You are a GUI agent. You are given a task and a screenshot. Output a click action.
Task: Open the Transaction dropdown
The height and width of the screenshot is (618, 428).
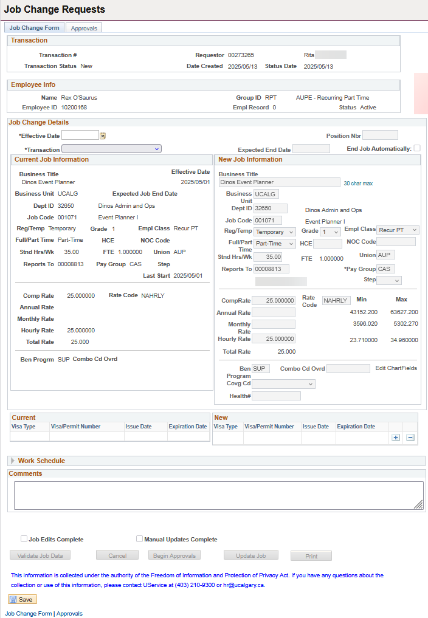pos(112,149)
